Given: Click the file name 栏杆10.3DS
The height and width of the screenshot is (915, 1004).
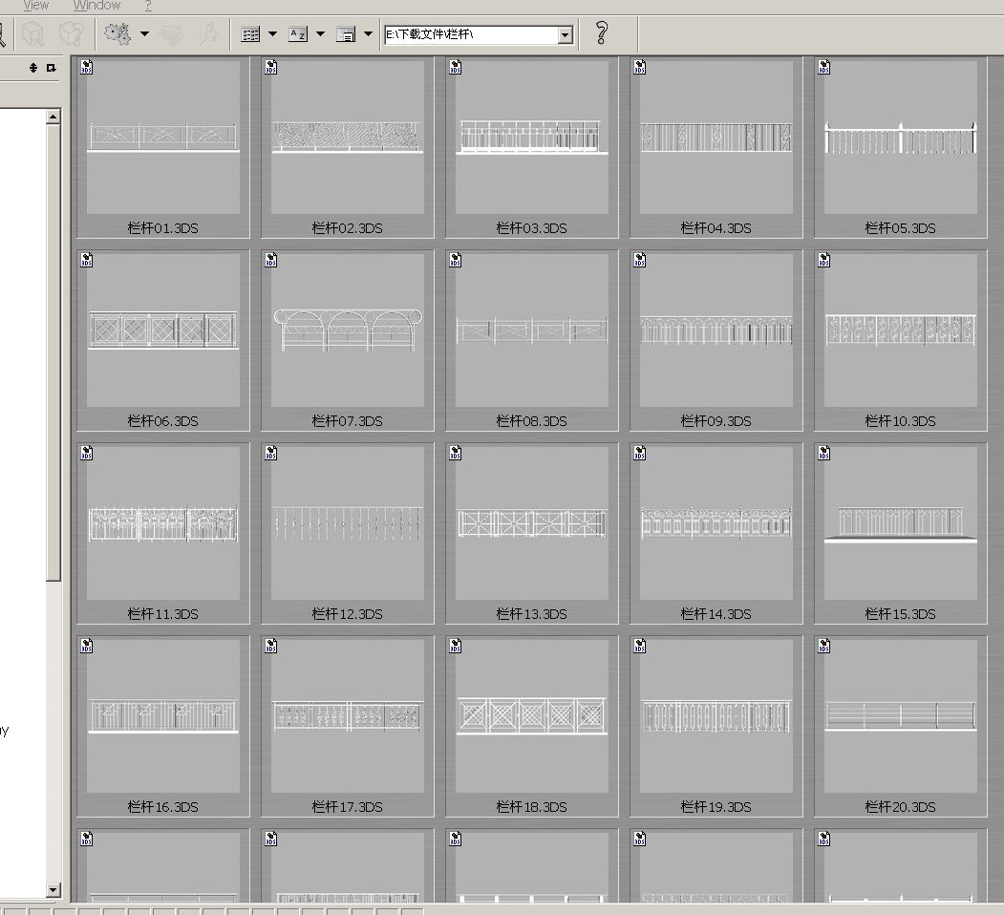Looking at the screenshot, I should pyautogui.click(x=901, y=420).
